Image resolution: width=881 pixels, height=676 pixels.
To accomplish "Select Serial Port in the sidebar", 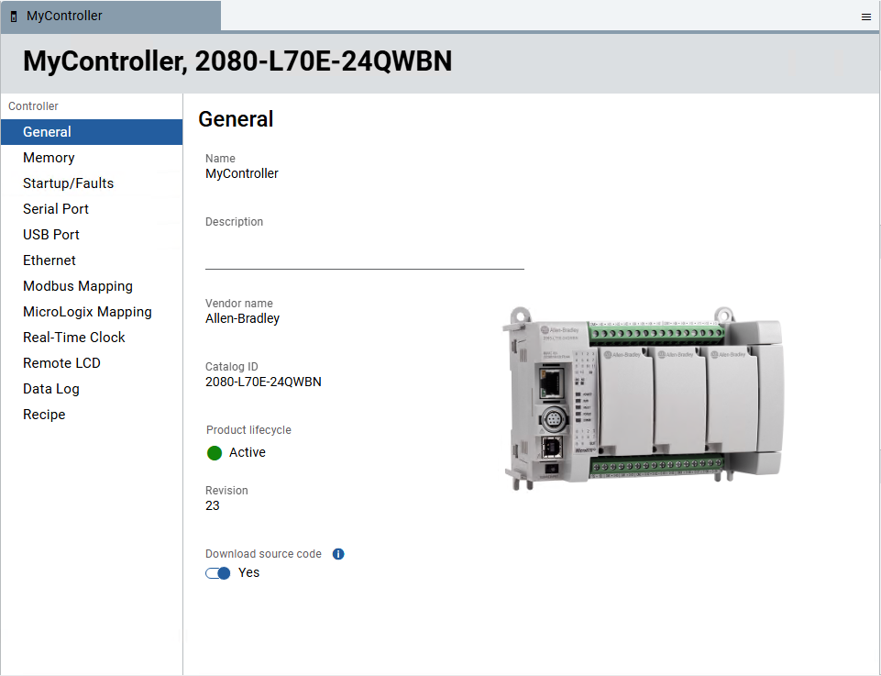I will 56,209.
